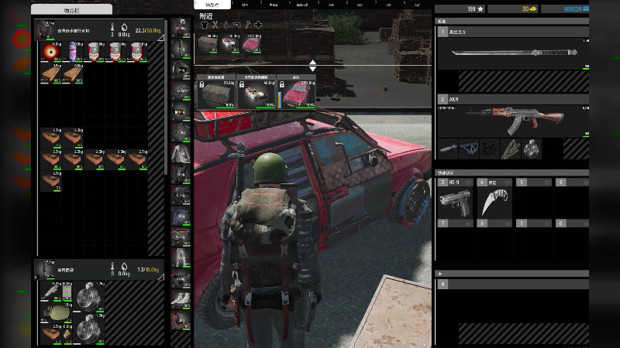Open the storage chest container card
The width and height of the screenshot is (620, 348).
tap(216, 91)
